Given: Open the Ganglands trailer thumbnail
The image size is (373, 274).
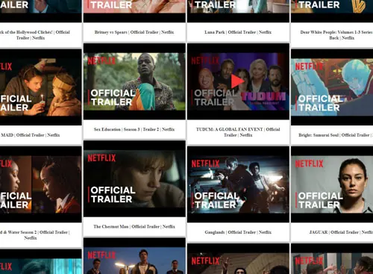Looking at the screenshot, I should (238, 184).
